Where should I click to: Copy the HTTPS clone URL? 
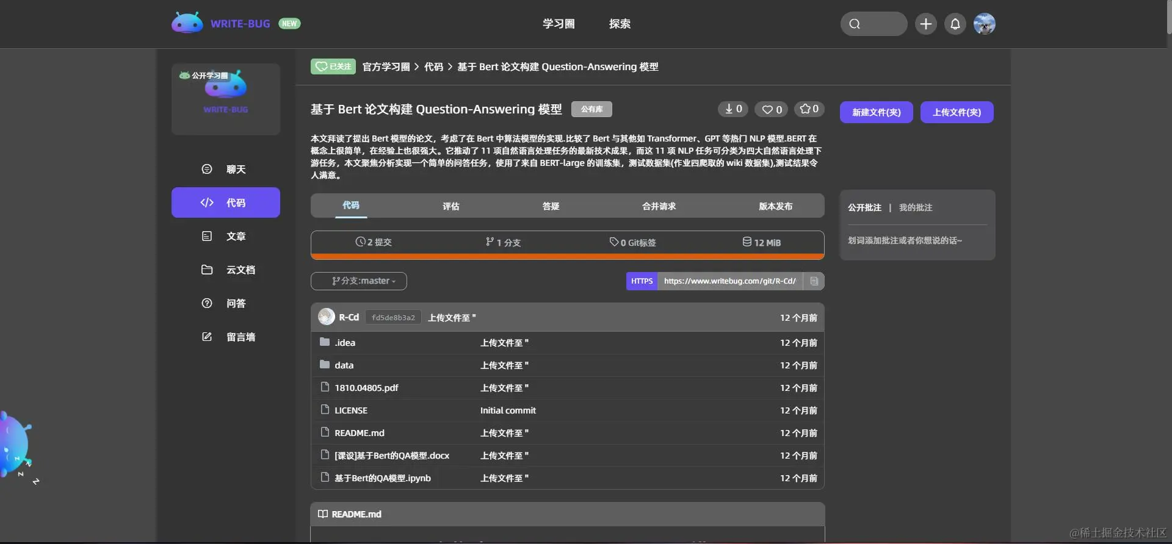coord(814,281)
